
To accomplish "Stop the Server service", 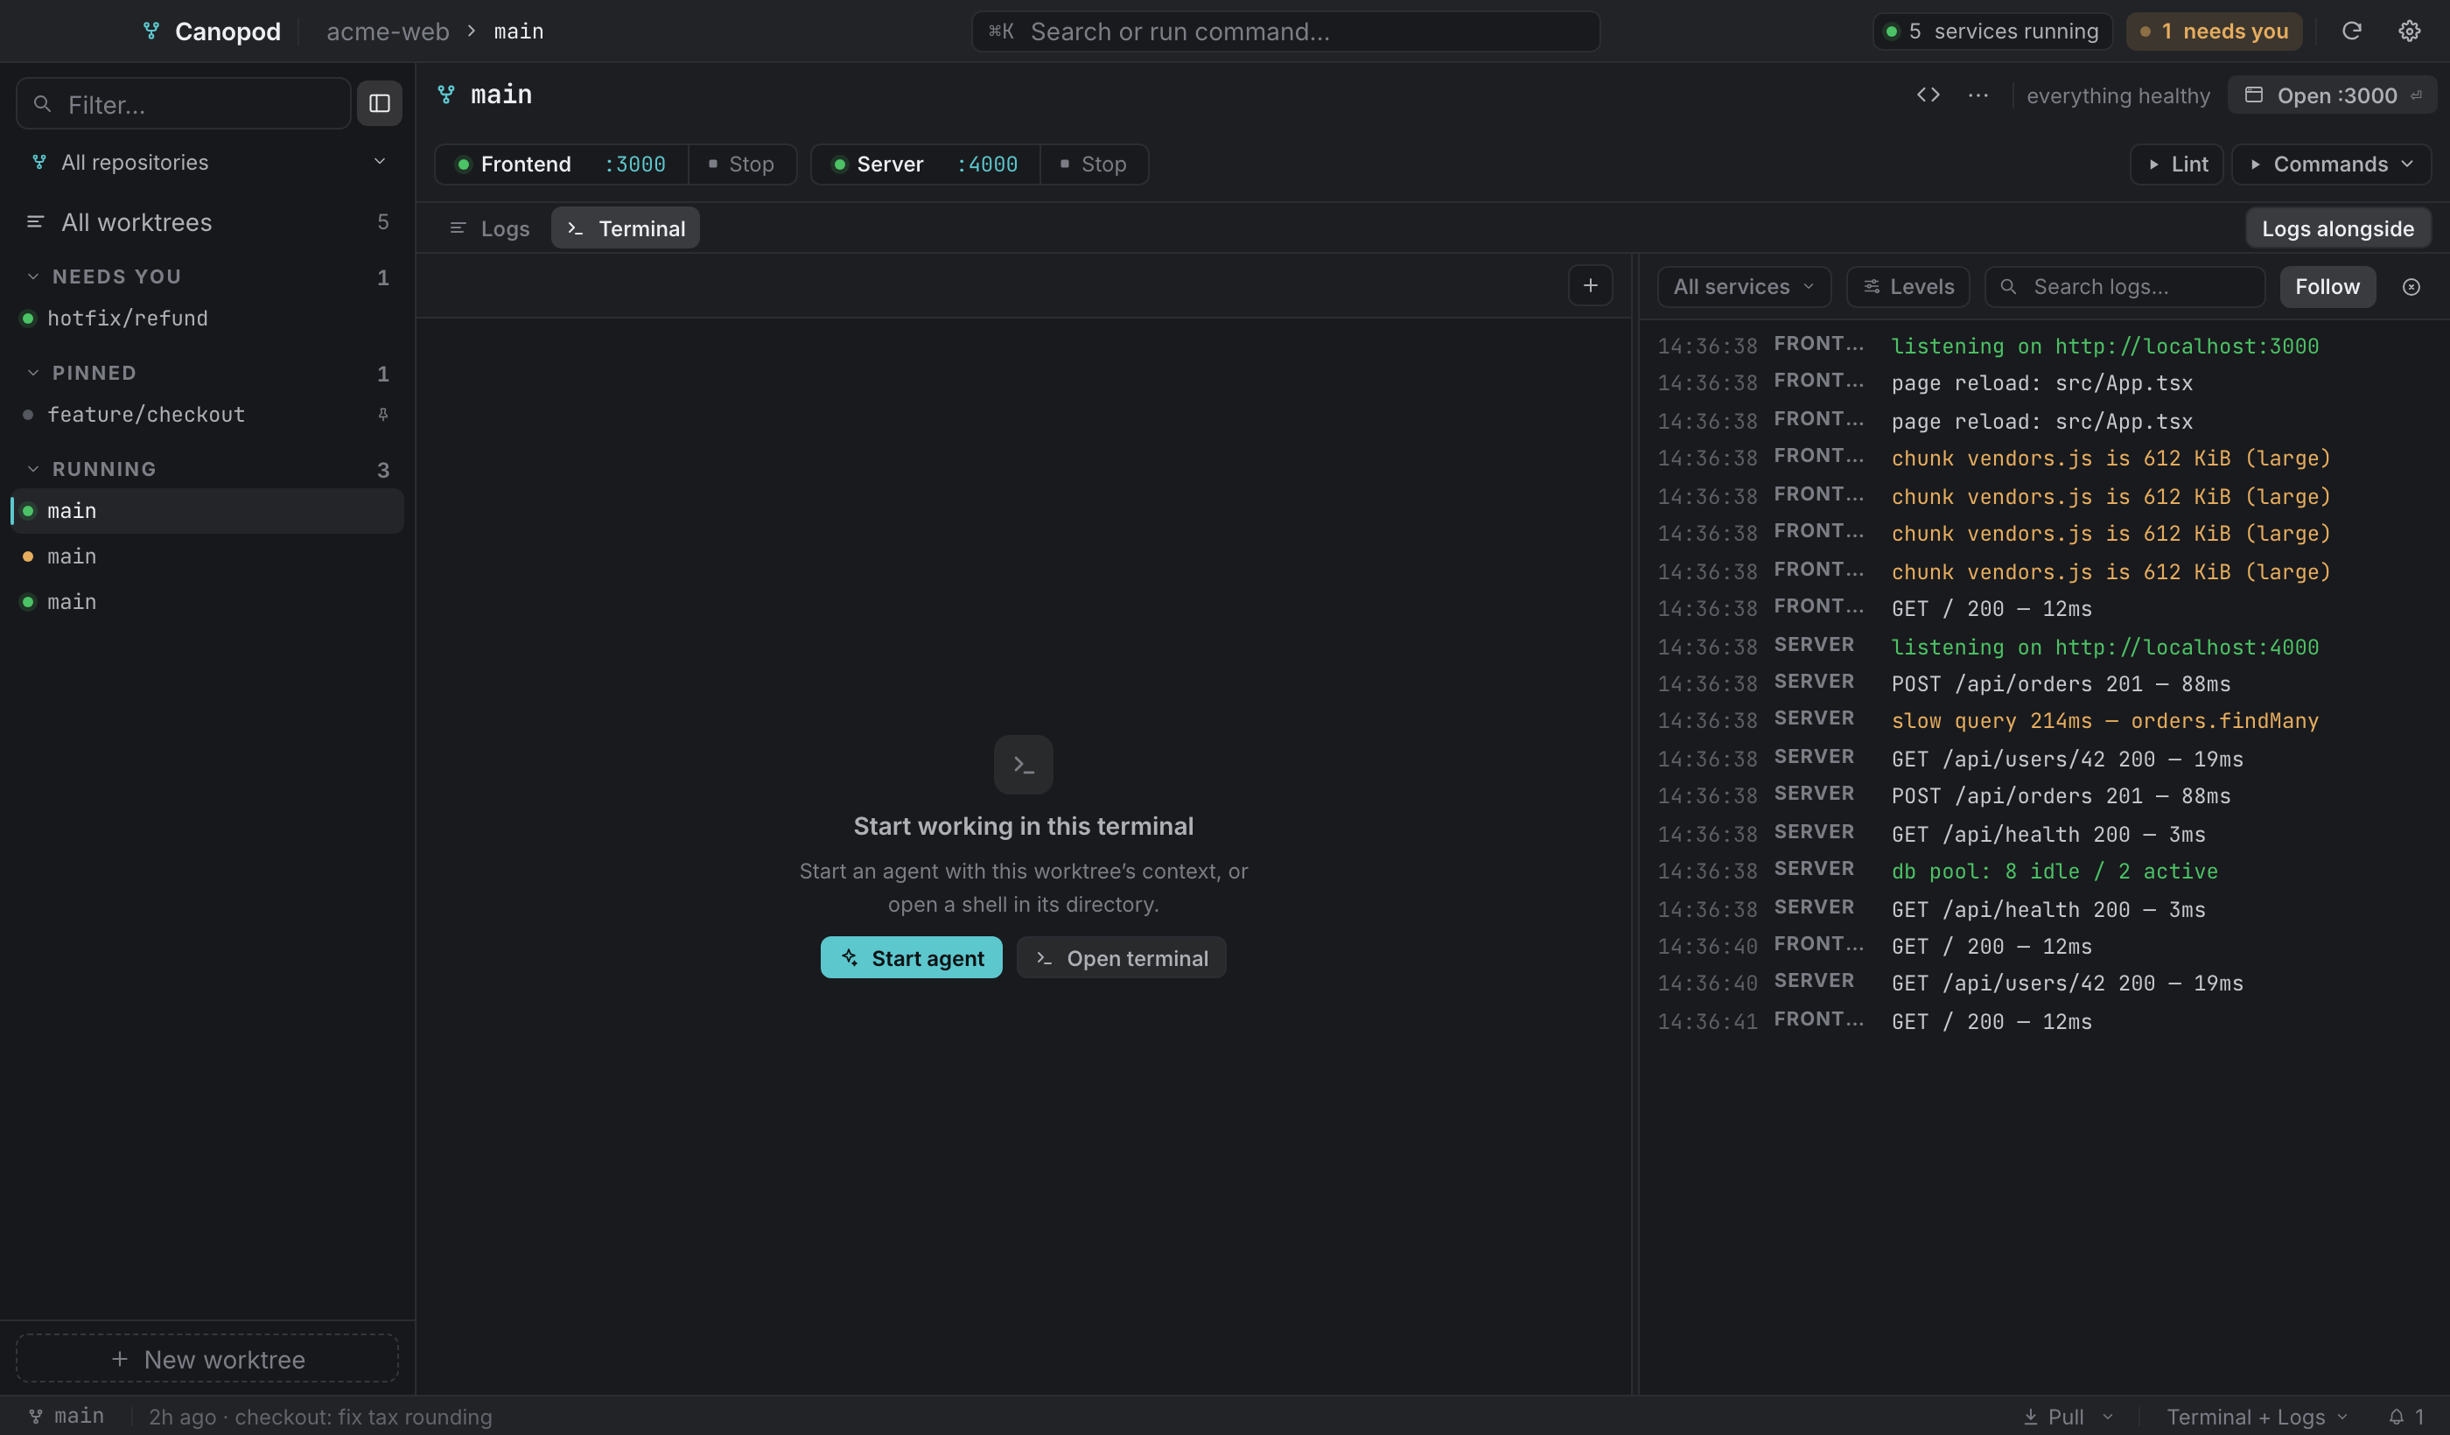I will [1094, 164].
